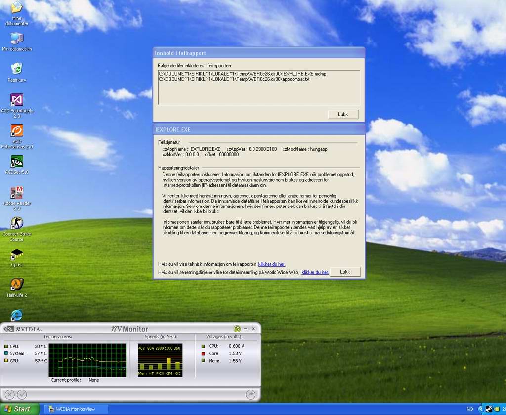Click the NVMonitor round arrow icon
This screenshot has height=415, width=506.
(251, 394)
